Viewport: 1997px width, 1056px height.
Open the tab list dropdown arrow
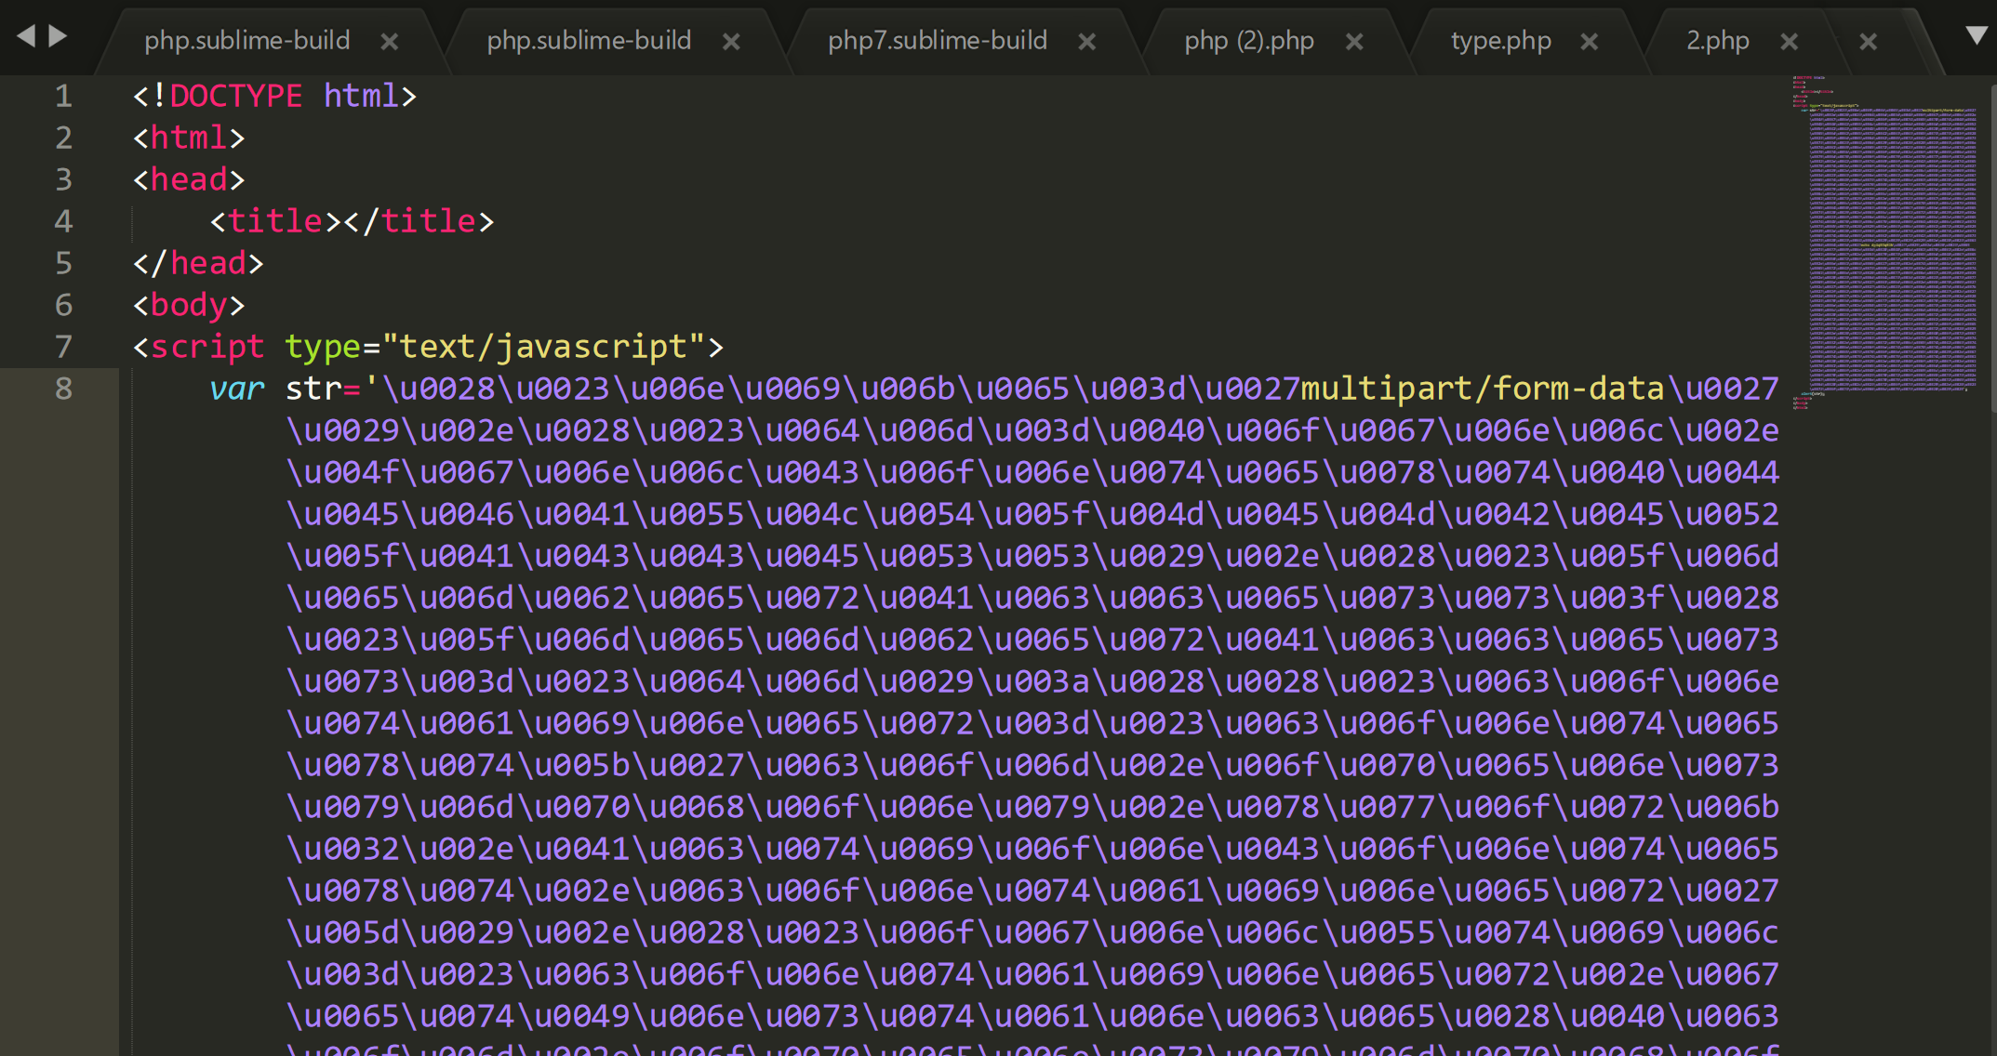coord(1977,36)
